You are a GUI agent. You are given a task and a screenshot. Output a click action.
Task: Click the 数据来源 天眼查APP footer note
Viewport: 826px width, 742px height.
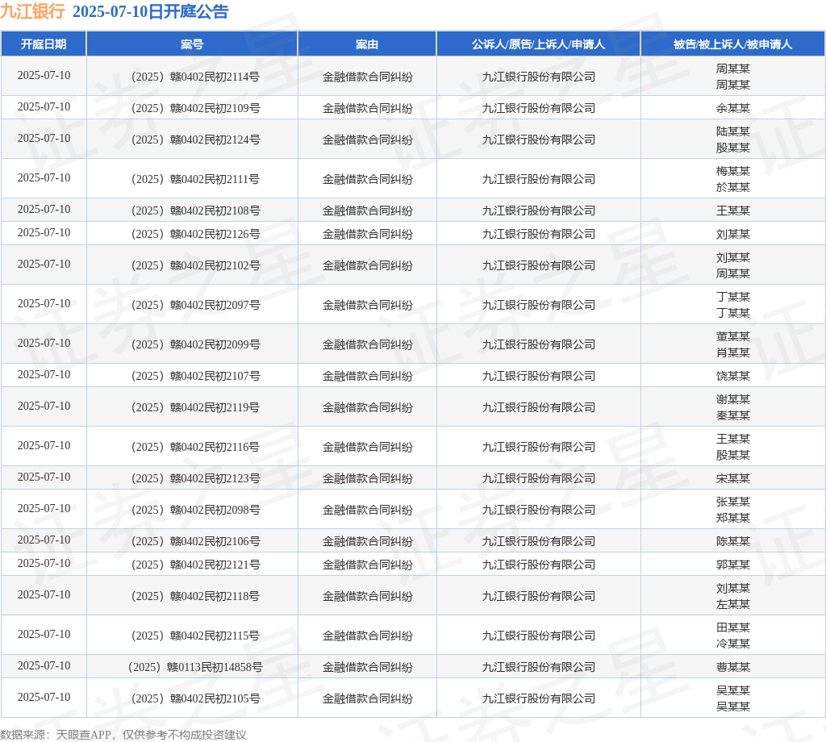coord(123,734)
